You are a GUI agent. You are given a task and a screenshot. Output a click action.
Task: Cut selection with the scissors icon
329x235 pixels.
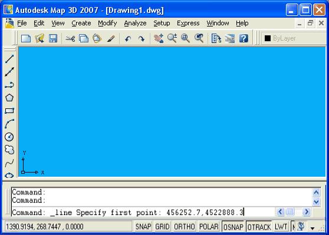tap(70, 38)
